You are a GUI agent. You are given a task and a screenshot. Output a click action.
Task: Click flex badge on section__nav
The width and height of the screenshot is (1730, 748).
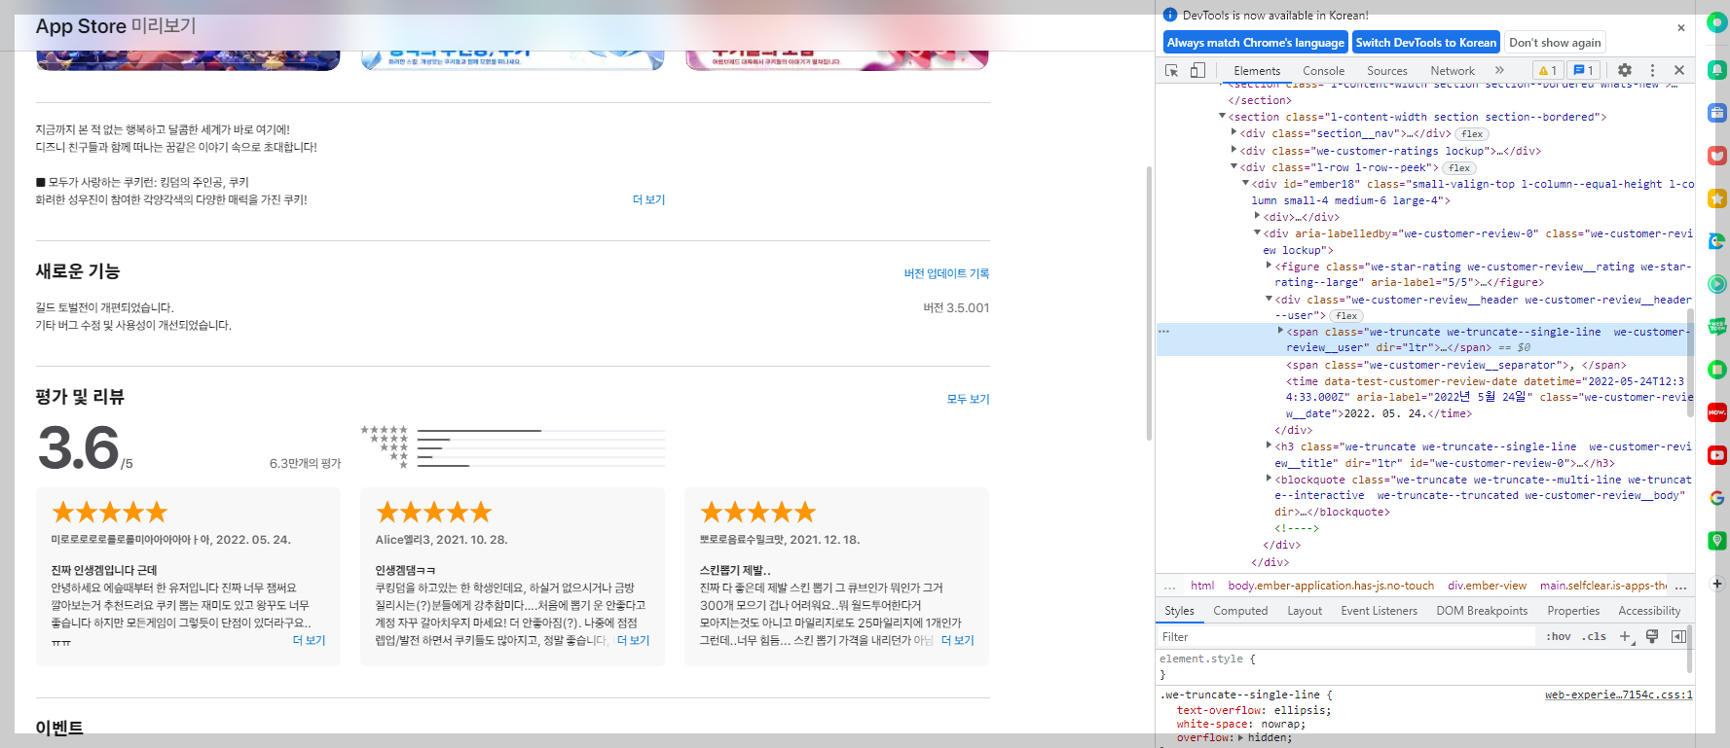(x=1472, y=134)
